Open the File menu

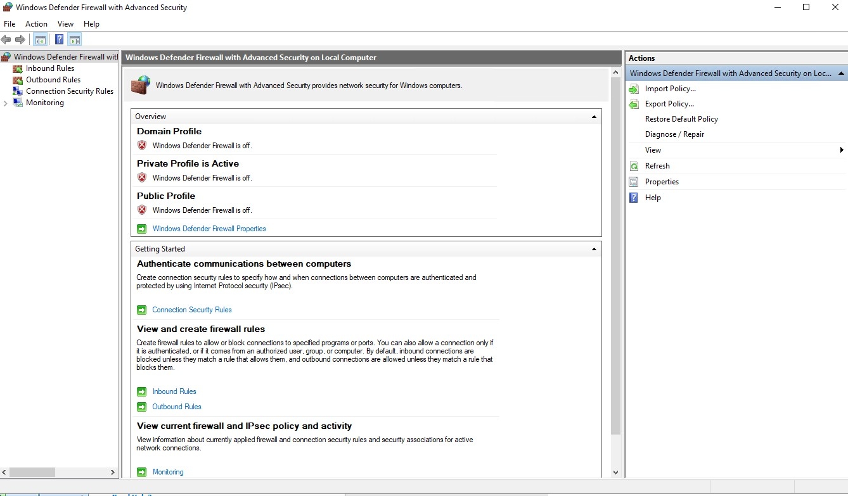10,24
